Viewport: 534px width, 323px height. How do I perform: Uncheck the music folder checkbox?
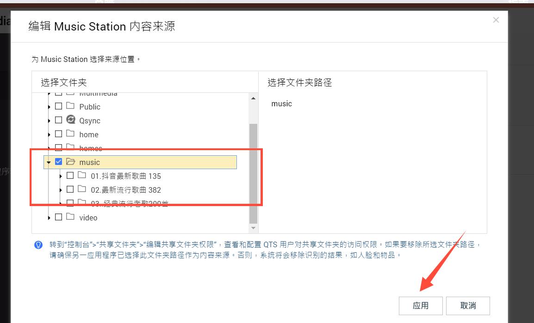[x=58, y=162]
